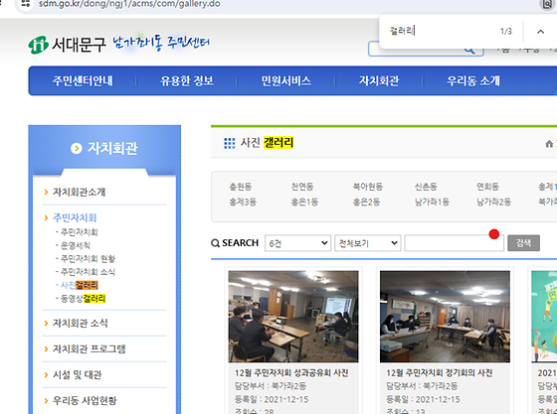The image size is (557, 414).
Task: Click the gray 검색 search button
Action: (x=523, y=243)
